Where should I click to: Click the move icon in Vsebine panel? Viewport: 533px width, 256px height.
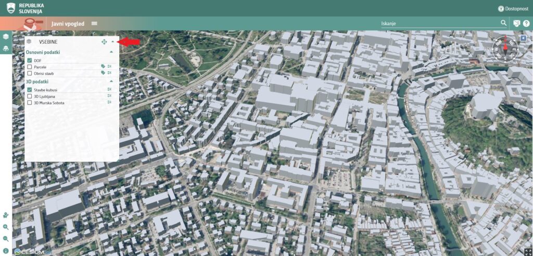click(104, 42)
